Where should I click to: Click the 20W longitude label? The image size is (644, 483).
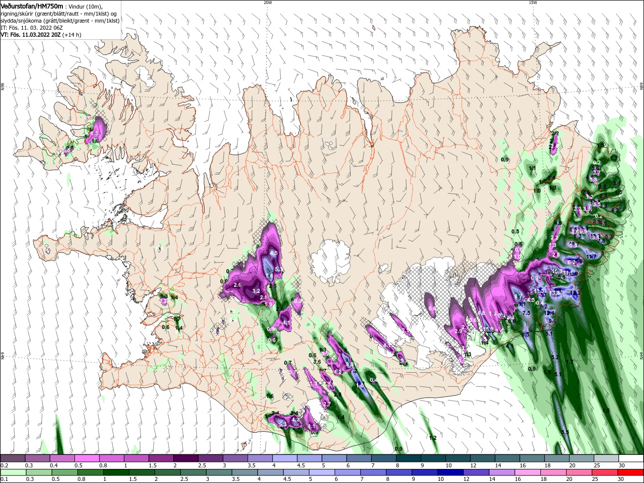(x=268, y=3)
